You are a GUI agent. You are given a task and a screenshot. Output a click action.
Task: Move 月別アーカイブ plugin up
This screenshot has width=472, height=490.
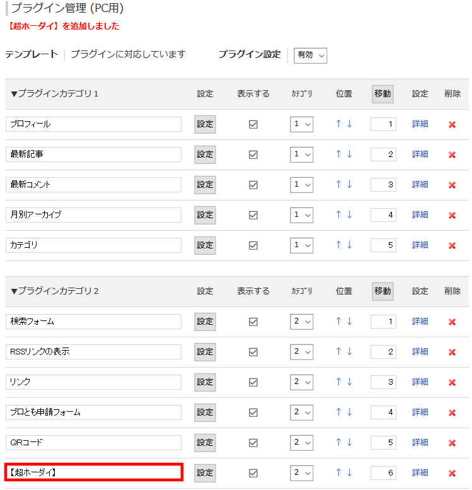point(338,214)
